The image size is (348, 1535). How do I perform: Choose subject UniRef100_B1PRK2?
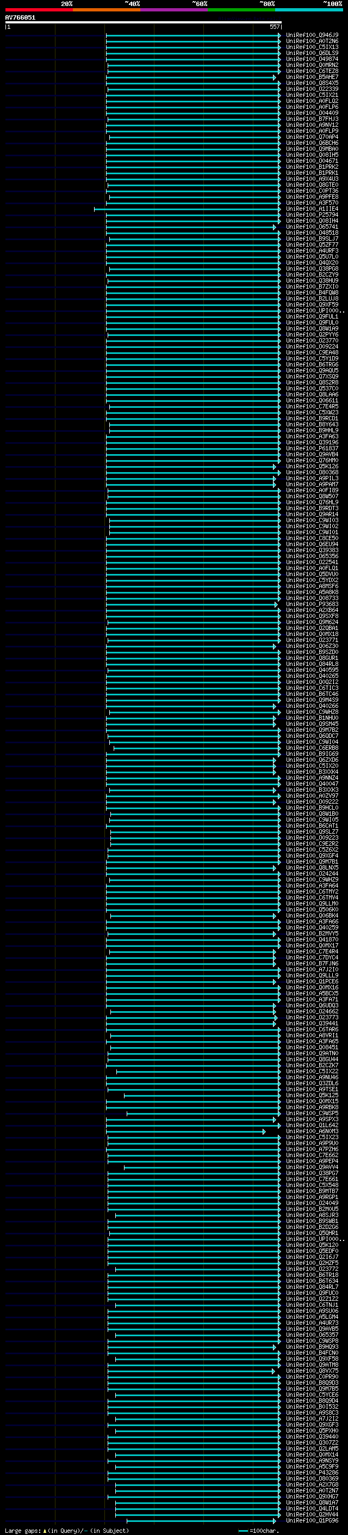pyautogui.click(x=312, y=167)
